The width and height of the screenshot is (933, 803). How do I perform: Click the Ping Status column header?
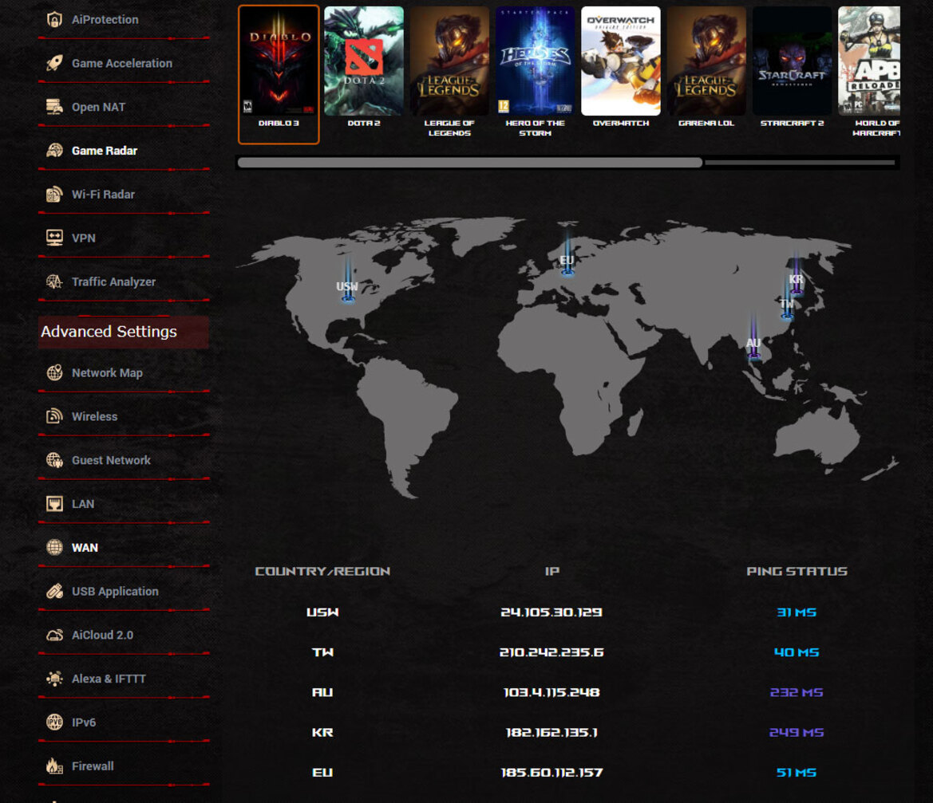click(x=797, y=571)
